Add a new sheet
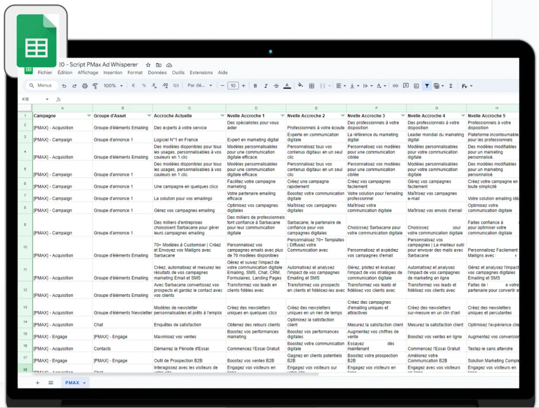This screenshot has height=408, width=539. coord(37,383)
